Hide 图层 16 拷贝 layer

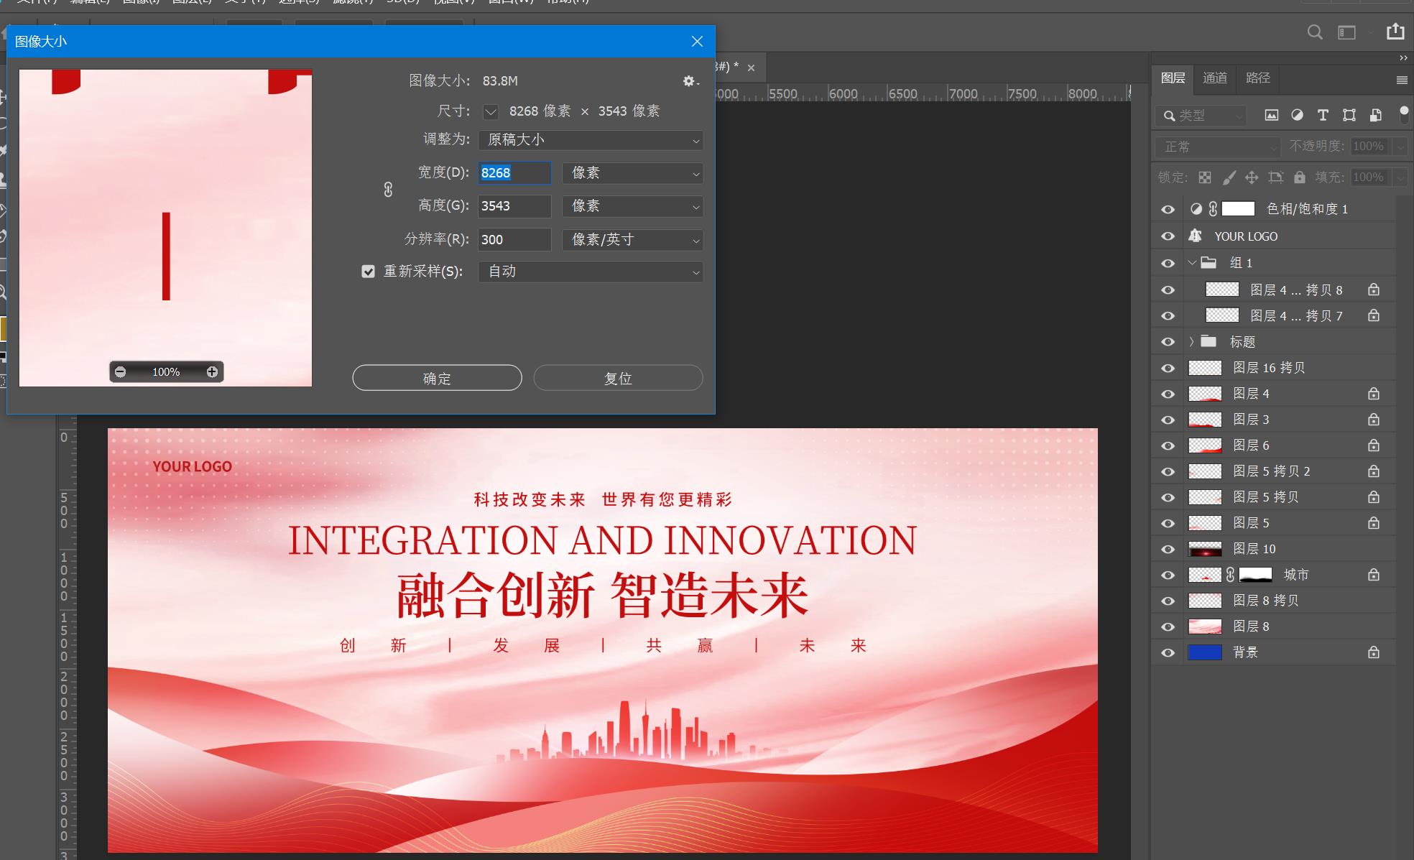[x=1168, y=369]
